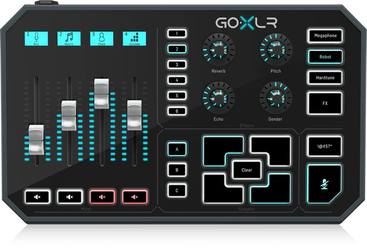Toggle the Megaphone effect
The height and width of the screenshot is (249, 367).
325,36
